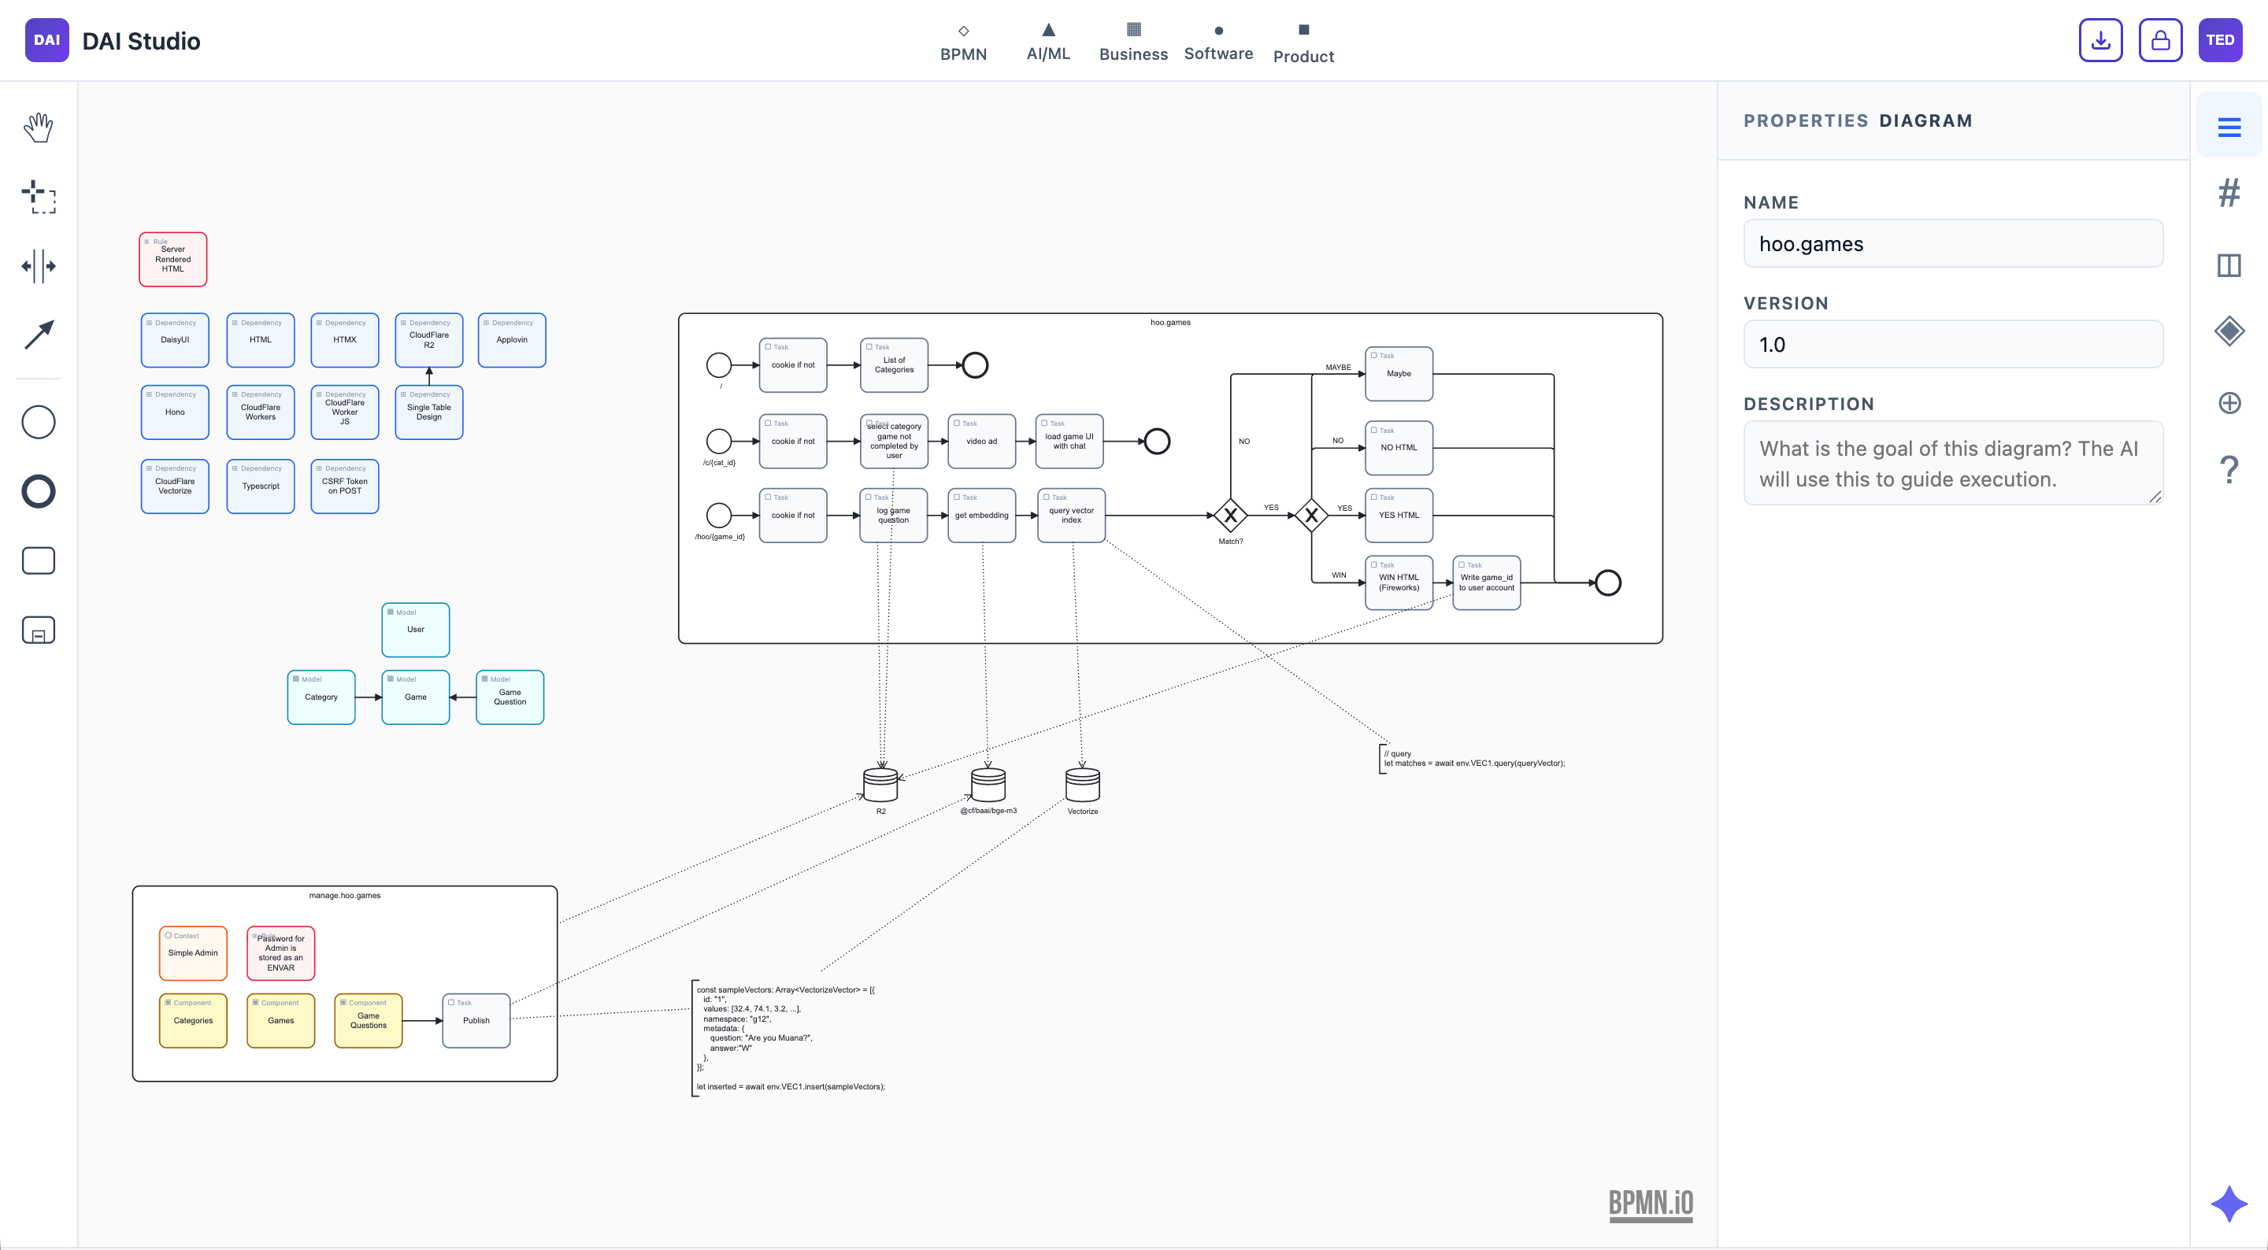Switch to the AI/ML tab
Viewport: 2268px width, 1250px height.
coord(1047,43)
